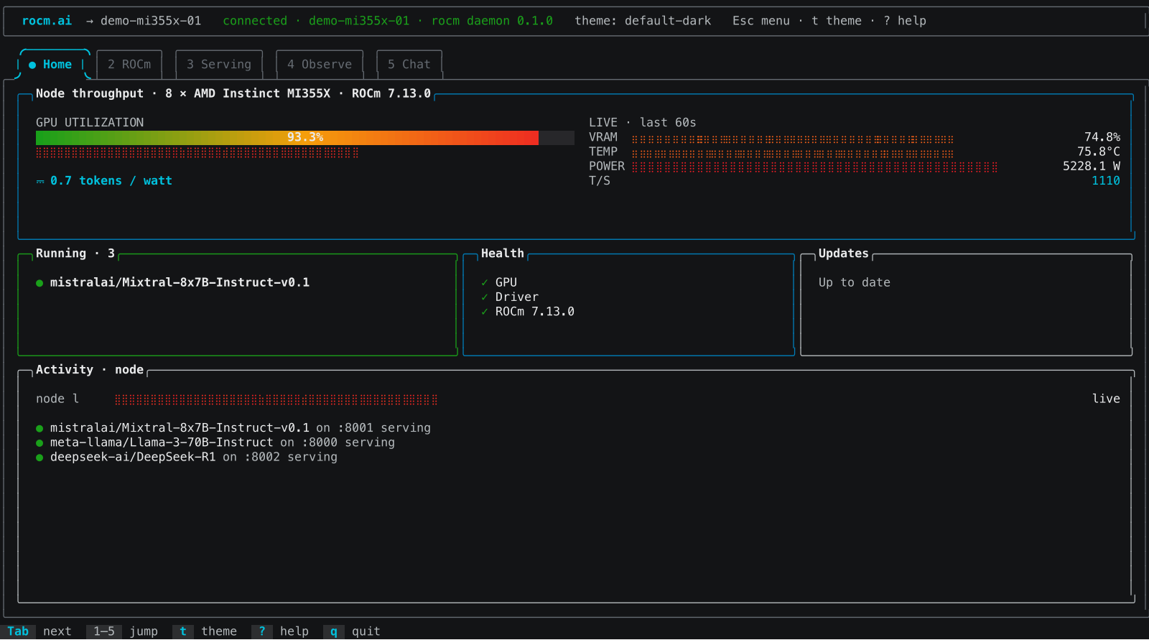This screenshot has width=1149, height=640.
Task: Click the 'Activity · node' panel title
Action: click(90, 370)
